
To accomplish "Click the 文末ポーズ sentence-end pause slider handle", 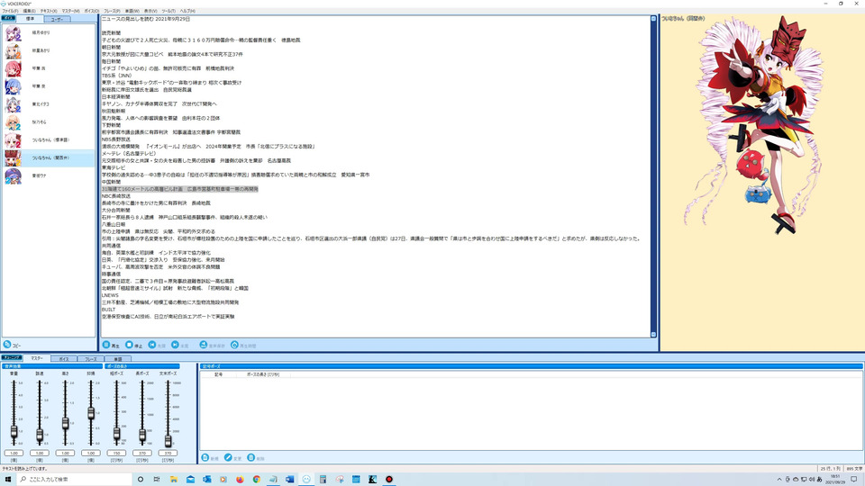I will click(x=168, y=440).
